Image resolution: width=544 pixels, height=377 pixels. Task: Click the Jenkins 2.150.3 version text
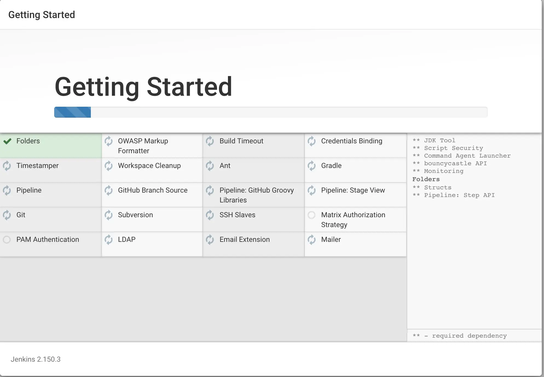click(x=36, y=359)
